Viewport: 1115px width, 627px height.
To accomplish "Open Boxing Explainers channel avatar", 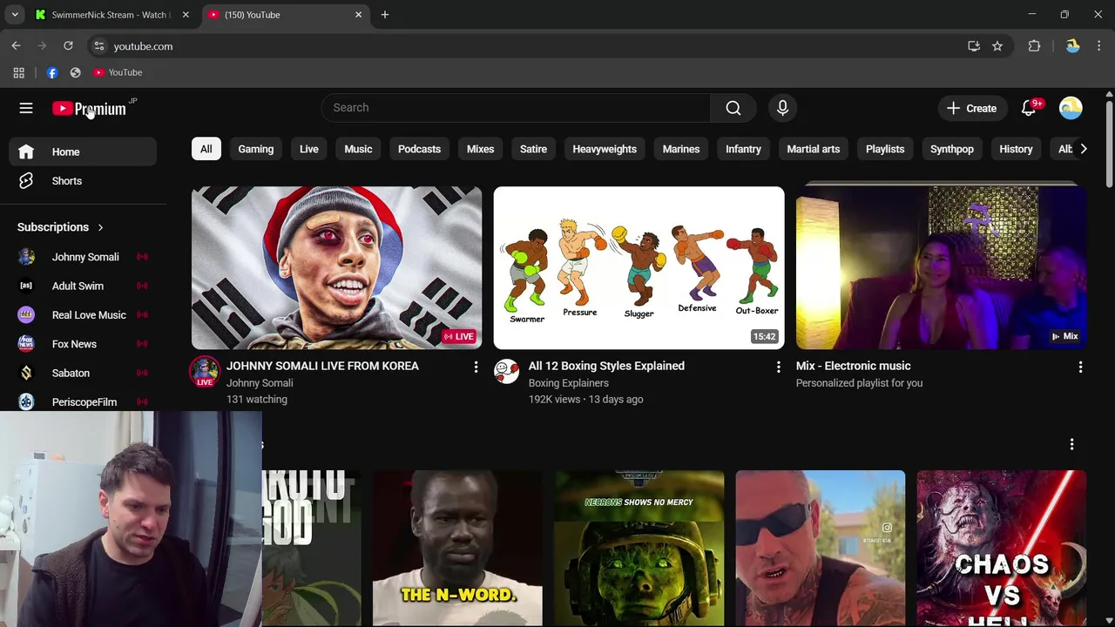I will pos(506,372).
